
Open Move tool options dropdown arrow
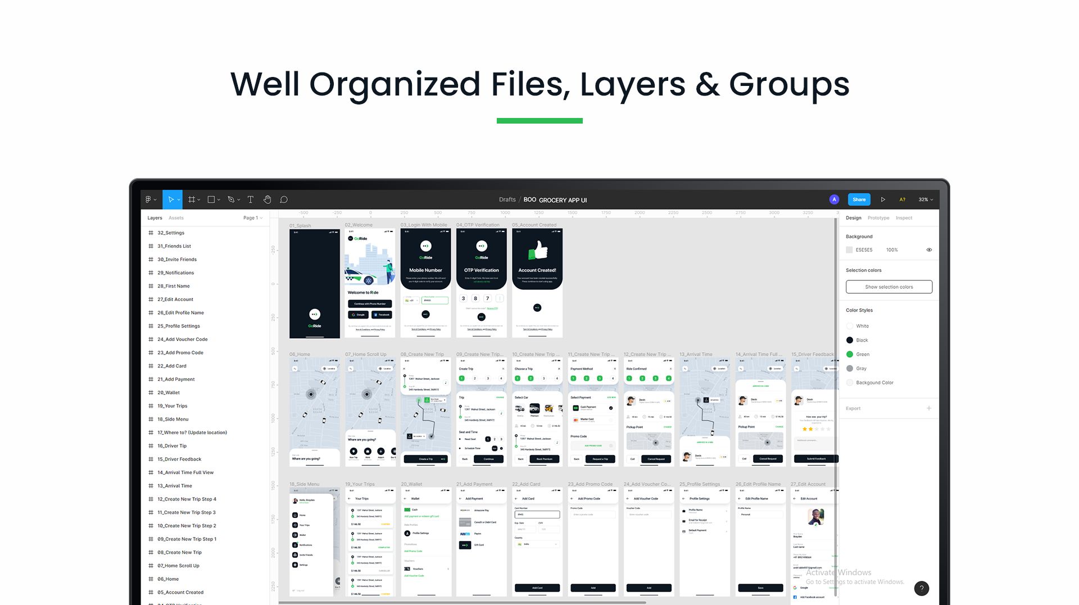tap(179, 200)
